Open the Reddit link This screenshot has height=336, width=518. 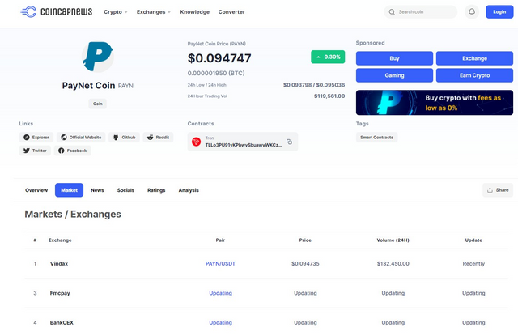pyautogui.click(x=159, y=138)
